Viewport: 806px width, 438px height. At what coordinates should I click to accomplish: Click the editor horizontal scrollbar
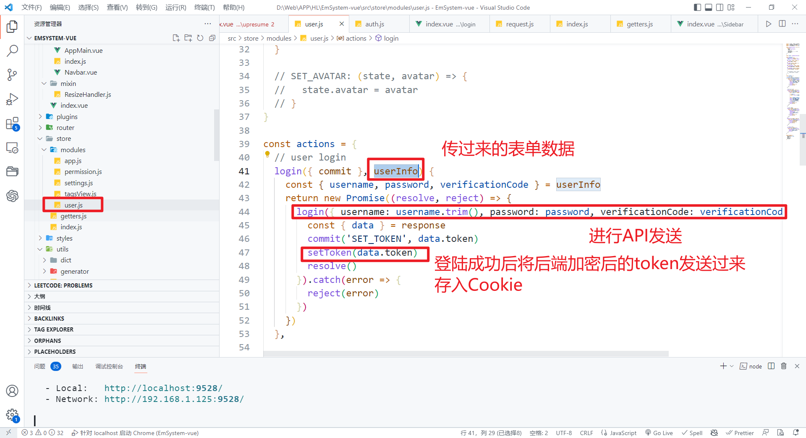click(x=466, y=354)
